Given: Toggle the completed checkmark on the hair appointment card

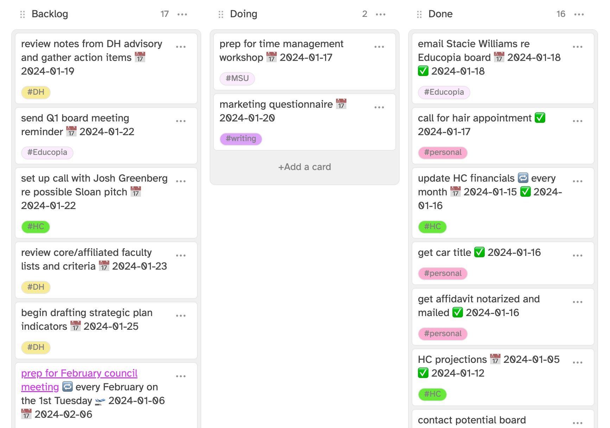Looking at the screenshot, I should tap(540, 118).
